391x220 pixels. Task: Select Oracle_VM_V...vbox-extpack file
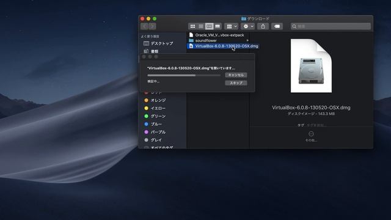click(x=219, y=35)
